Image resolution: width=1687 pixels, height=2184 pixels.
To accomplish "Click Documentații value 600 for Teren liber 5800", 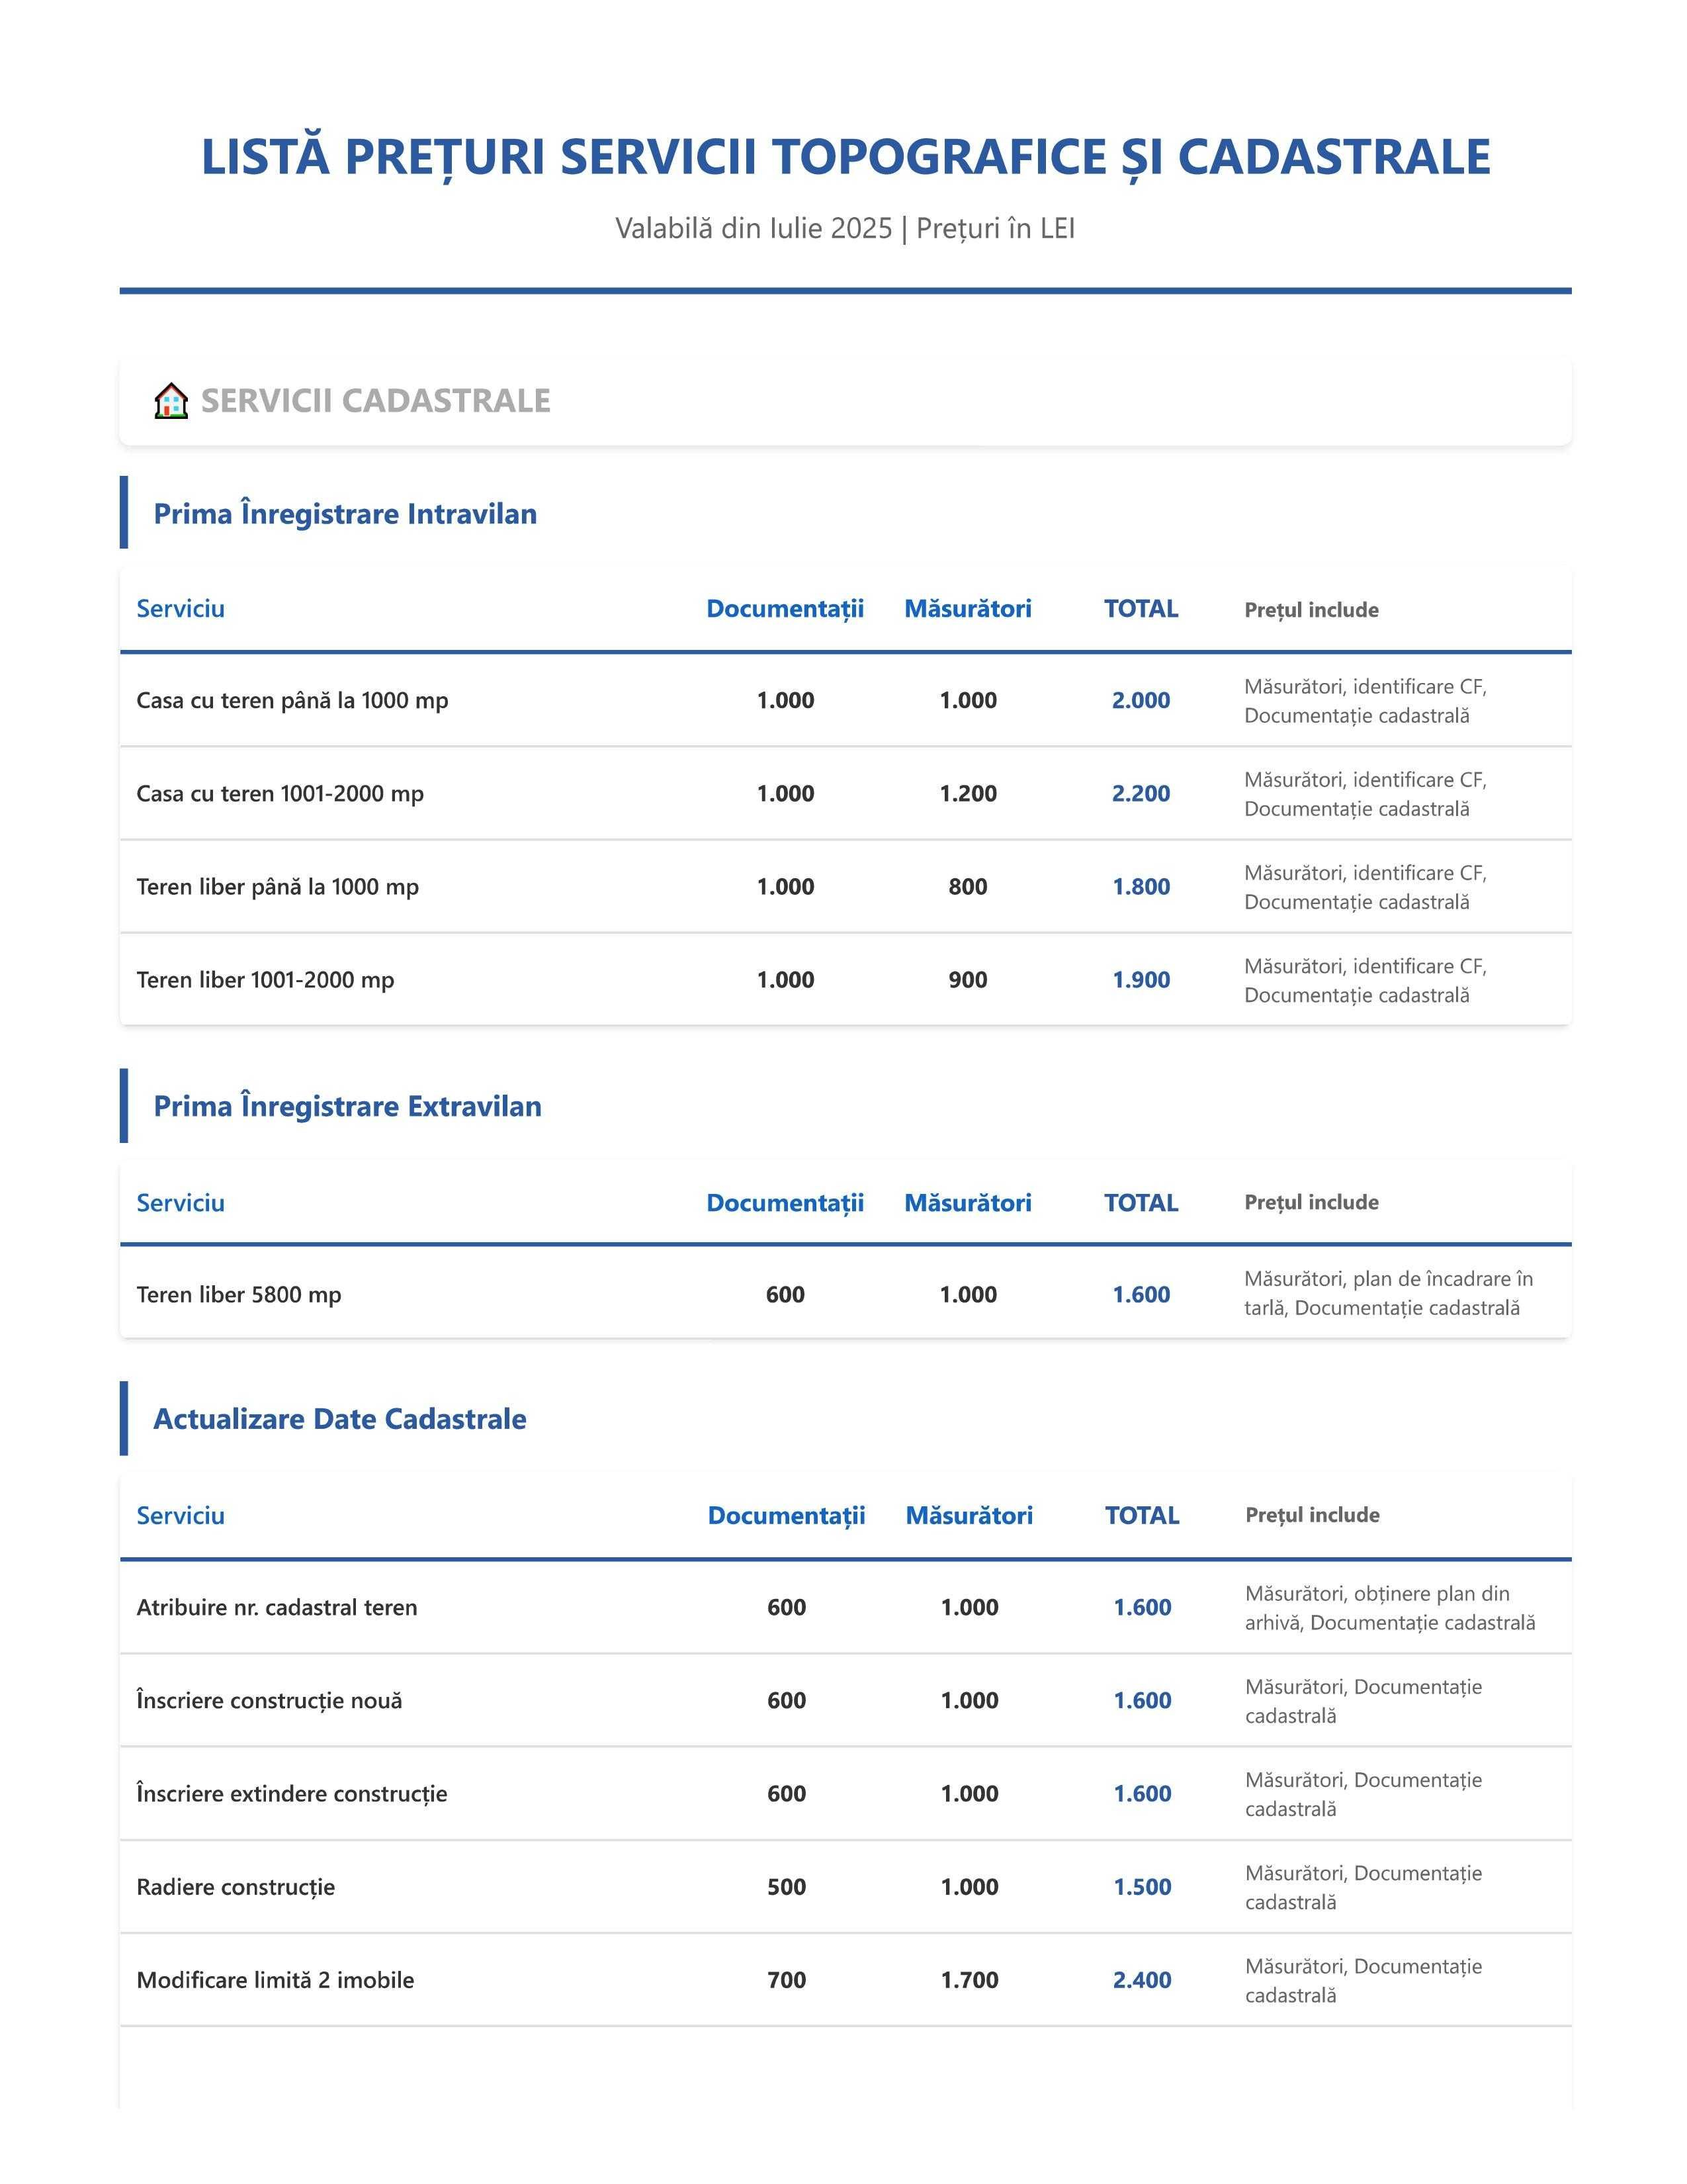I will point(785,1294).
